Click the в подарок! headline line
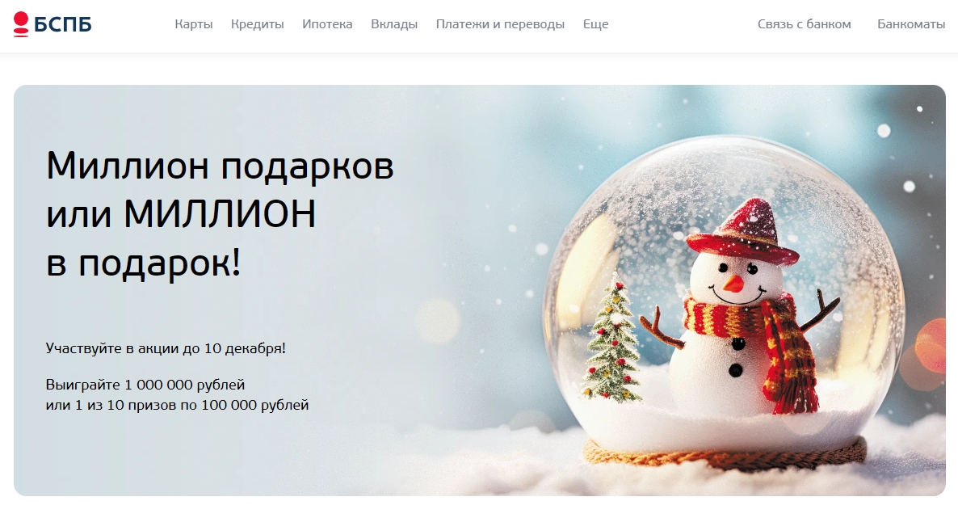This screenshot has height=518, width=958. (x=144, y=264)
